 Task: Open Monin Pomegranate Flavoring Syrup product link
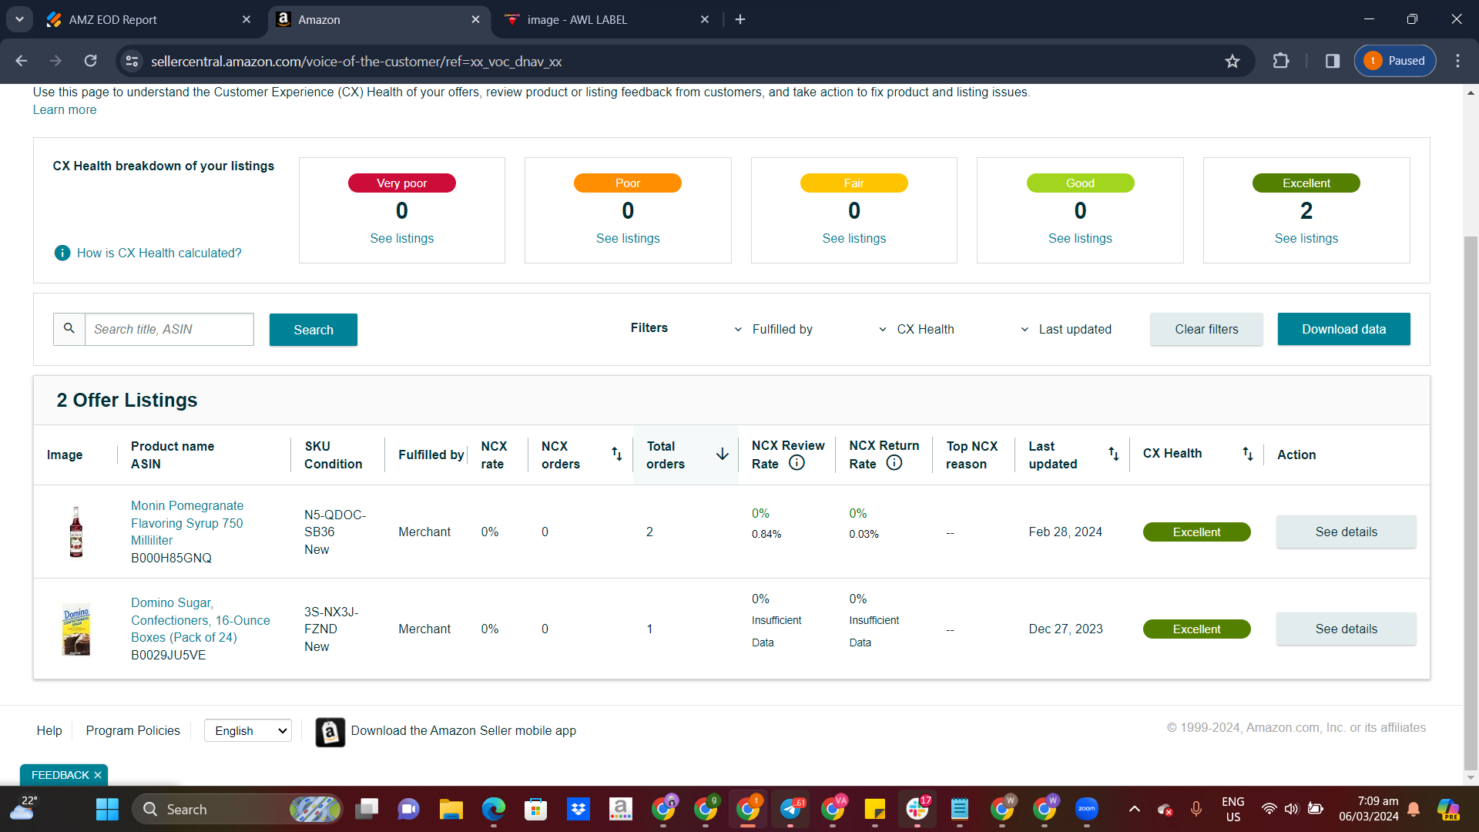tap(187, 523)
